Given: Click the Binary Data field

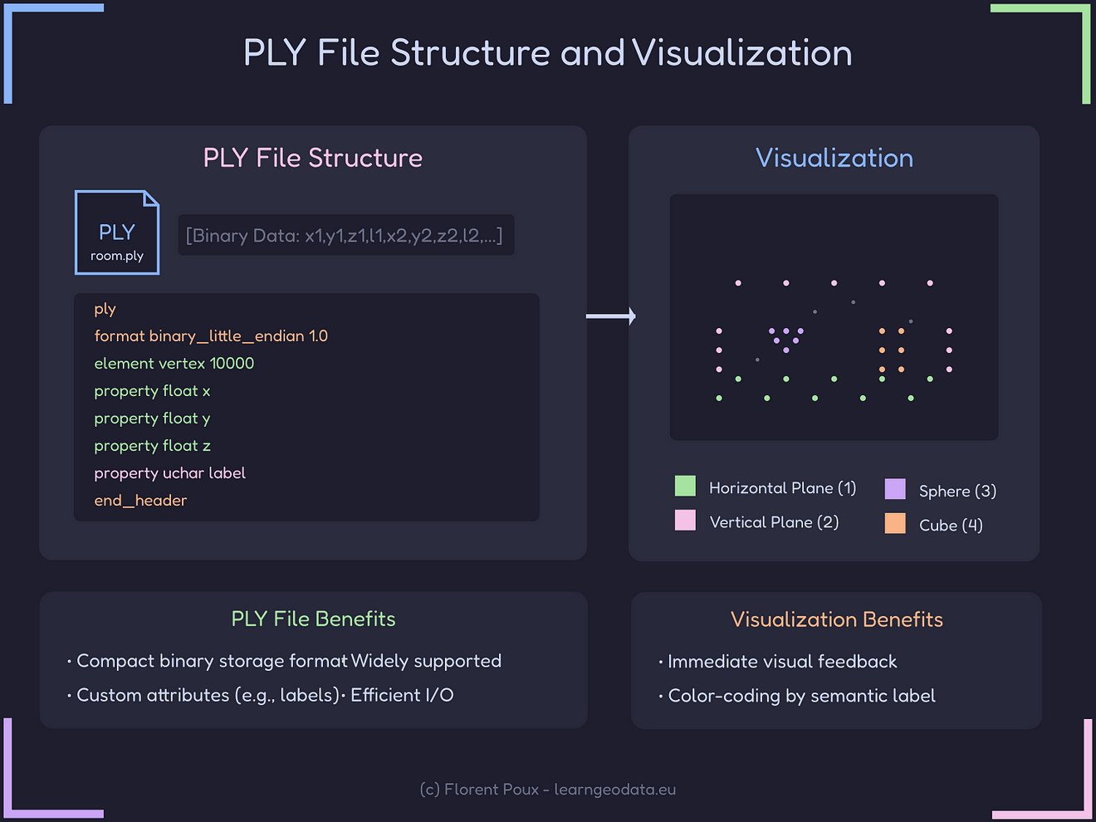Looking at the screenshot, I should coord(346,235).
